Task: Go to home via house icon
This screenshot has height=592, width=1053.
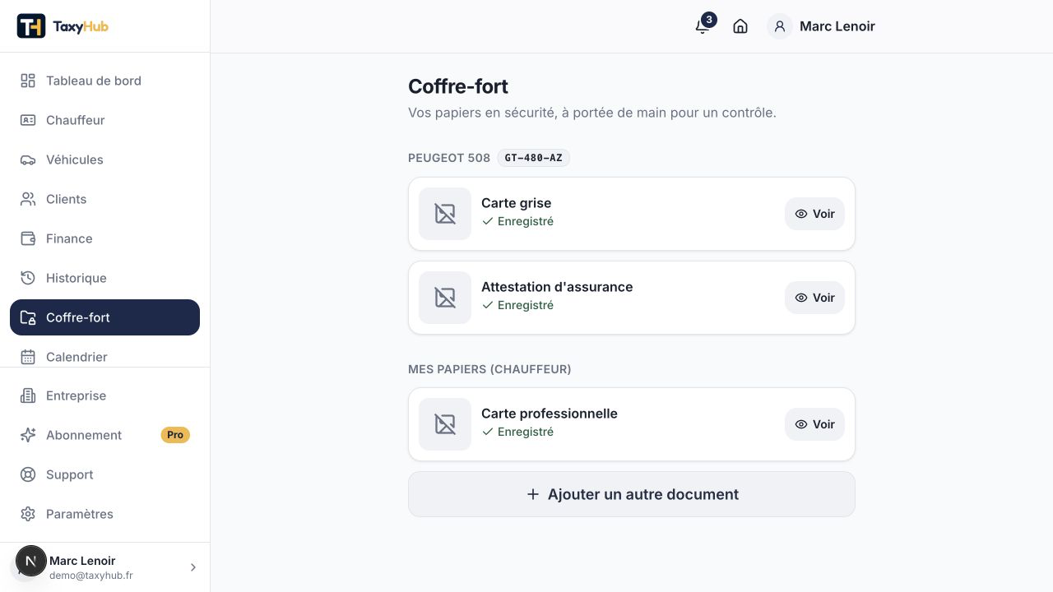Action: pyautogui.click(x=740, y=26)
